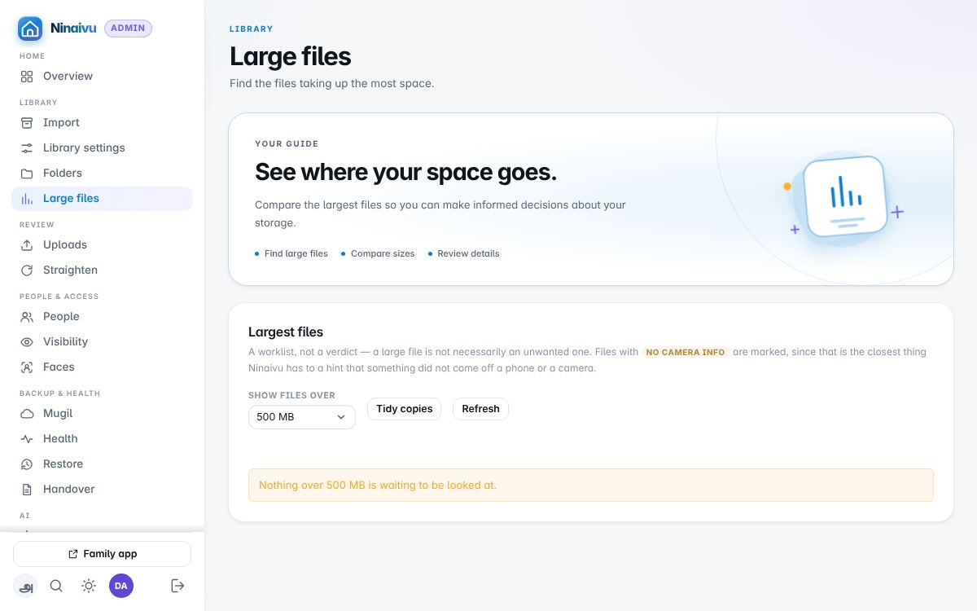977x611 pixels.
Task: Click the Ninaivu house logo
Action: coord(30,29)
